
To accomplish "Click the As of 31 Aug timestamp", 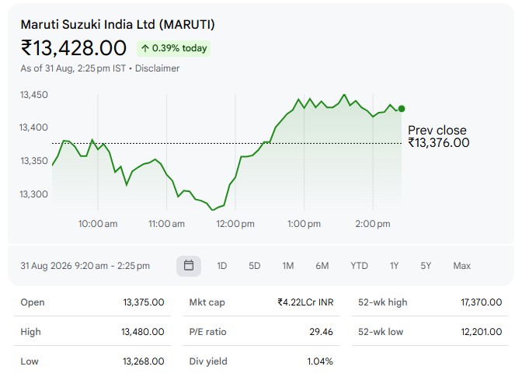I will 73,68.
